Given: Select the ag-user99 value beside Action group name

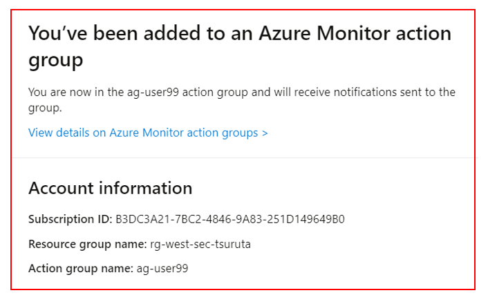Looking at the screenshot, I should 162,269.
